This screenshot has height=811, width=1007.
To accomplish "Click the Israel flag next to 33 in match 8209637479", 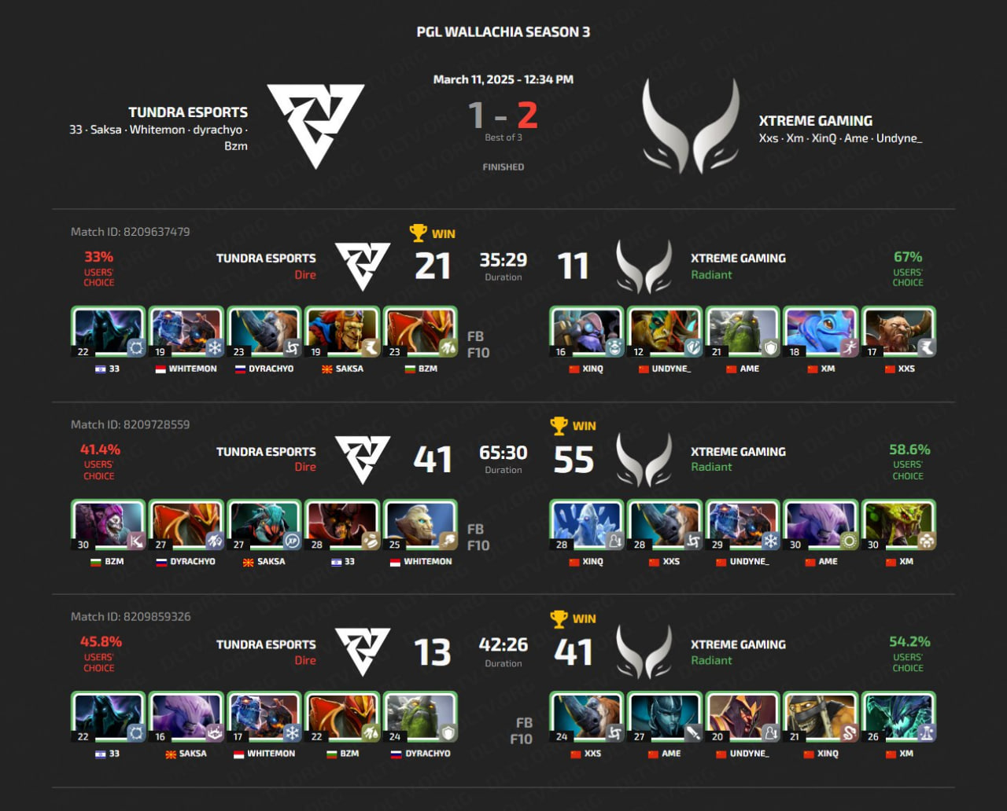I will click(x=101, y=369).
